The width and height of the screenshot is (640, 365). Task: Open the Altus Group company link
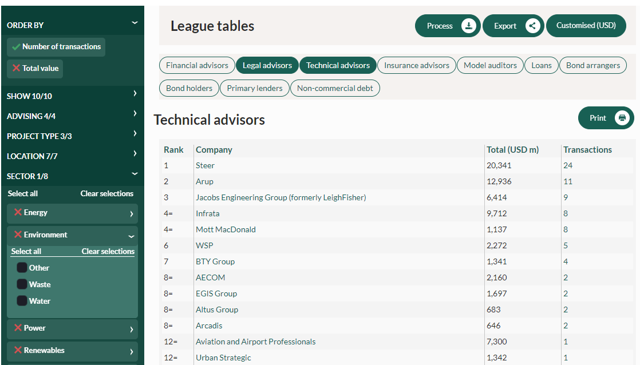tap(217, 310)
